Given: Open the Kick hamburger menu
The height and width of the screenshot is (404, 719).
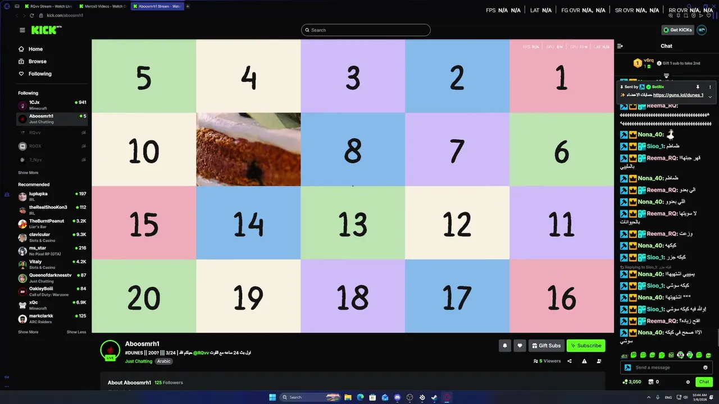Looking at the screenshot, I should (22, 30).
